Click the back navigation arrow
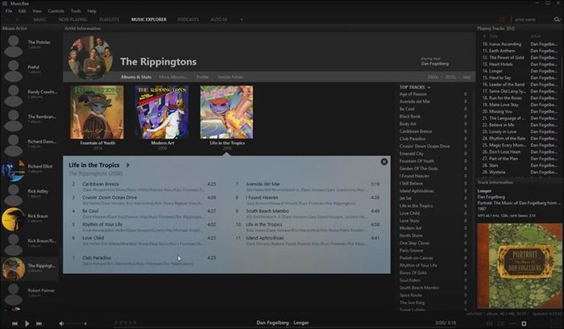This screenshot has height=329, width=564. point(7,19)
